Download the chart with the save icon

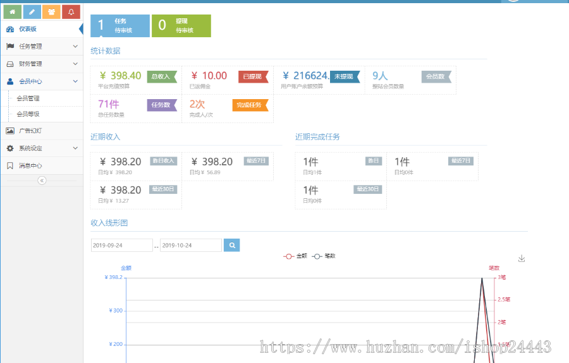tap(522, 259)
